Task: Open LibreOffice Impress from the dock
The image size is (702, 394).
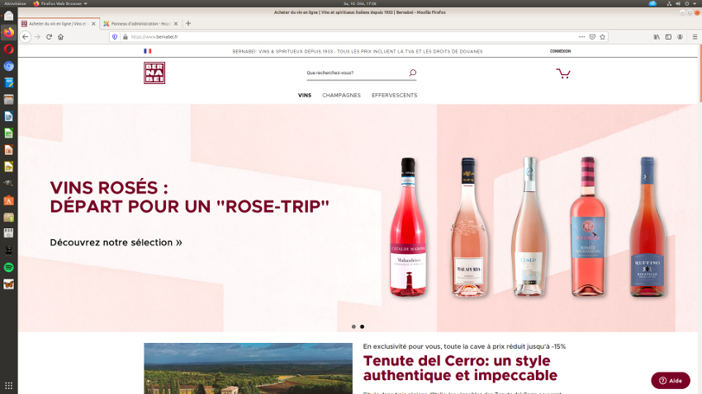Action: 8,150
